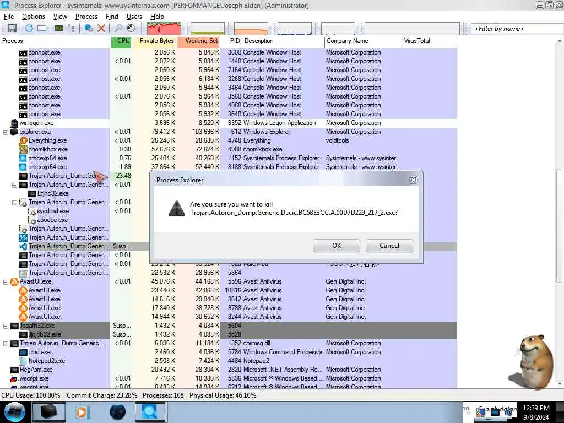This screenshot has width=564, height=423.
Task: Click the Find handle or DLL magnifier icon
Action: coord(118,28)
